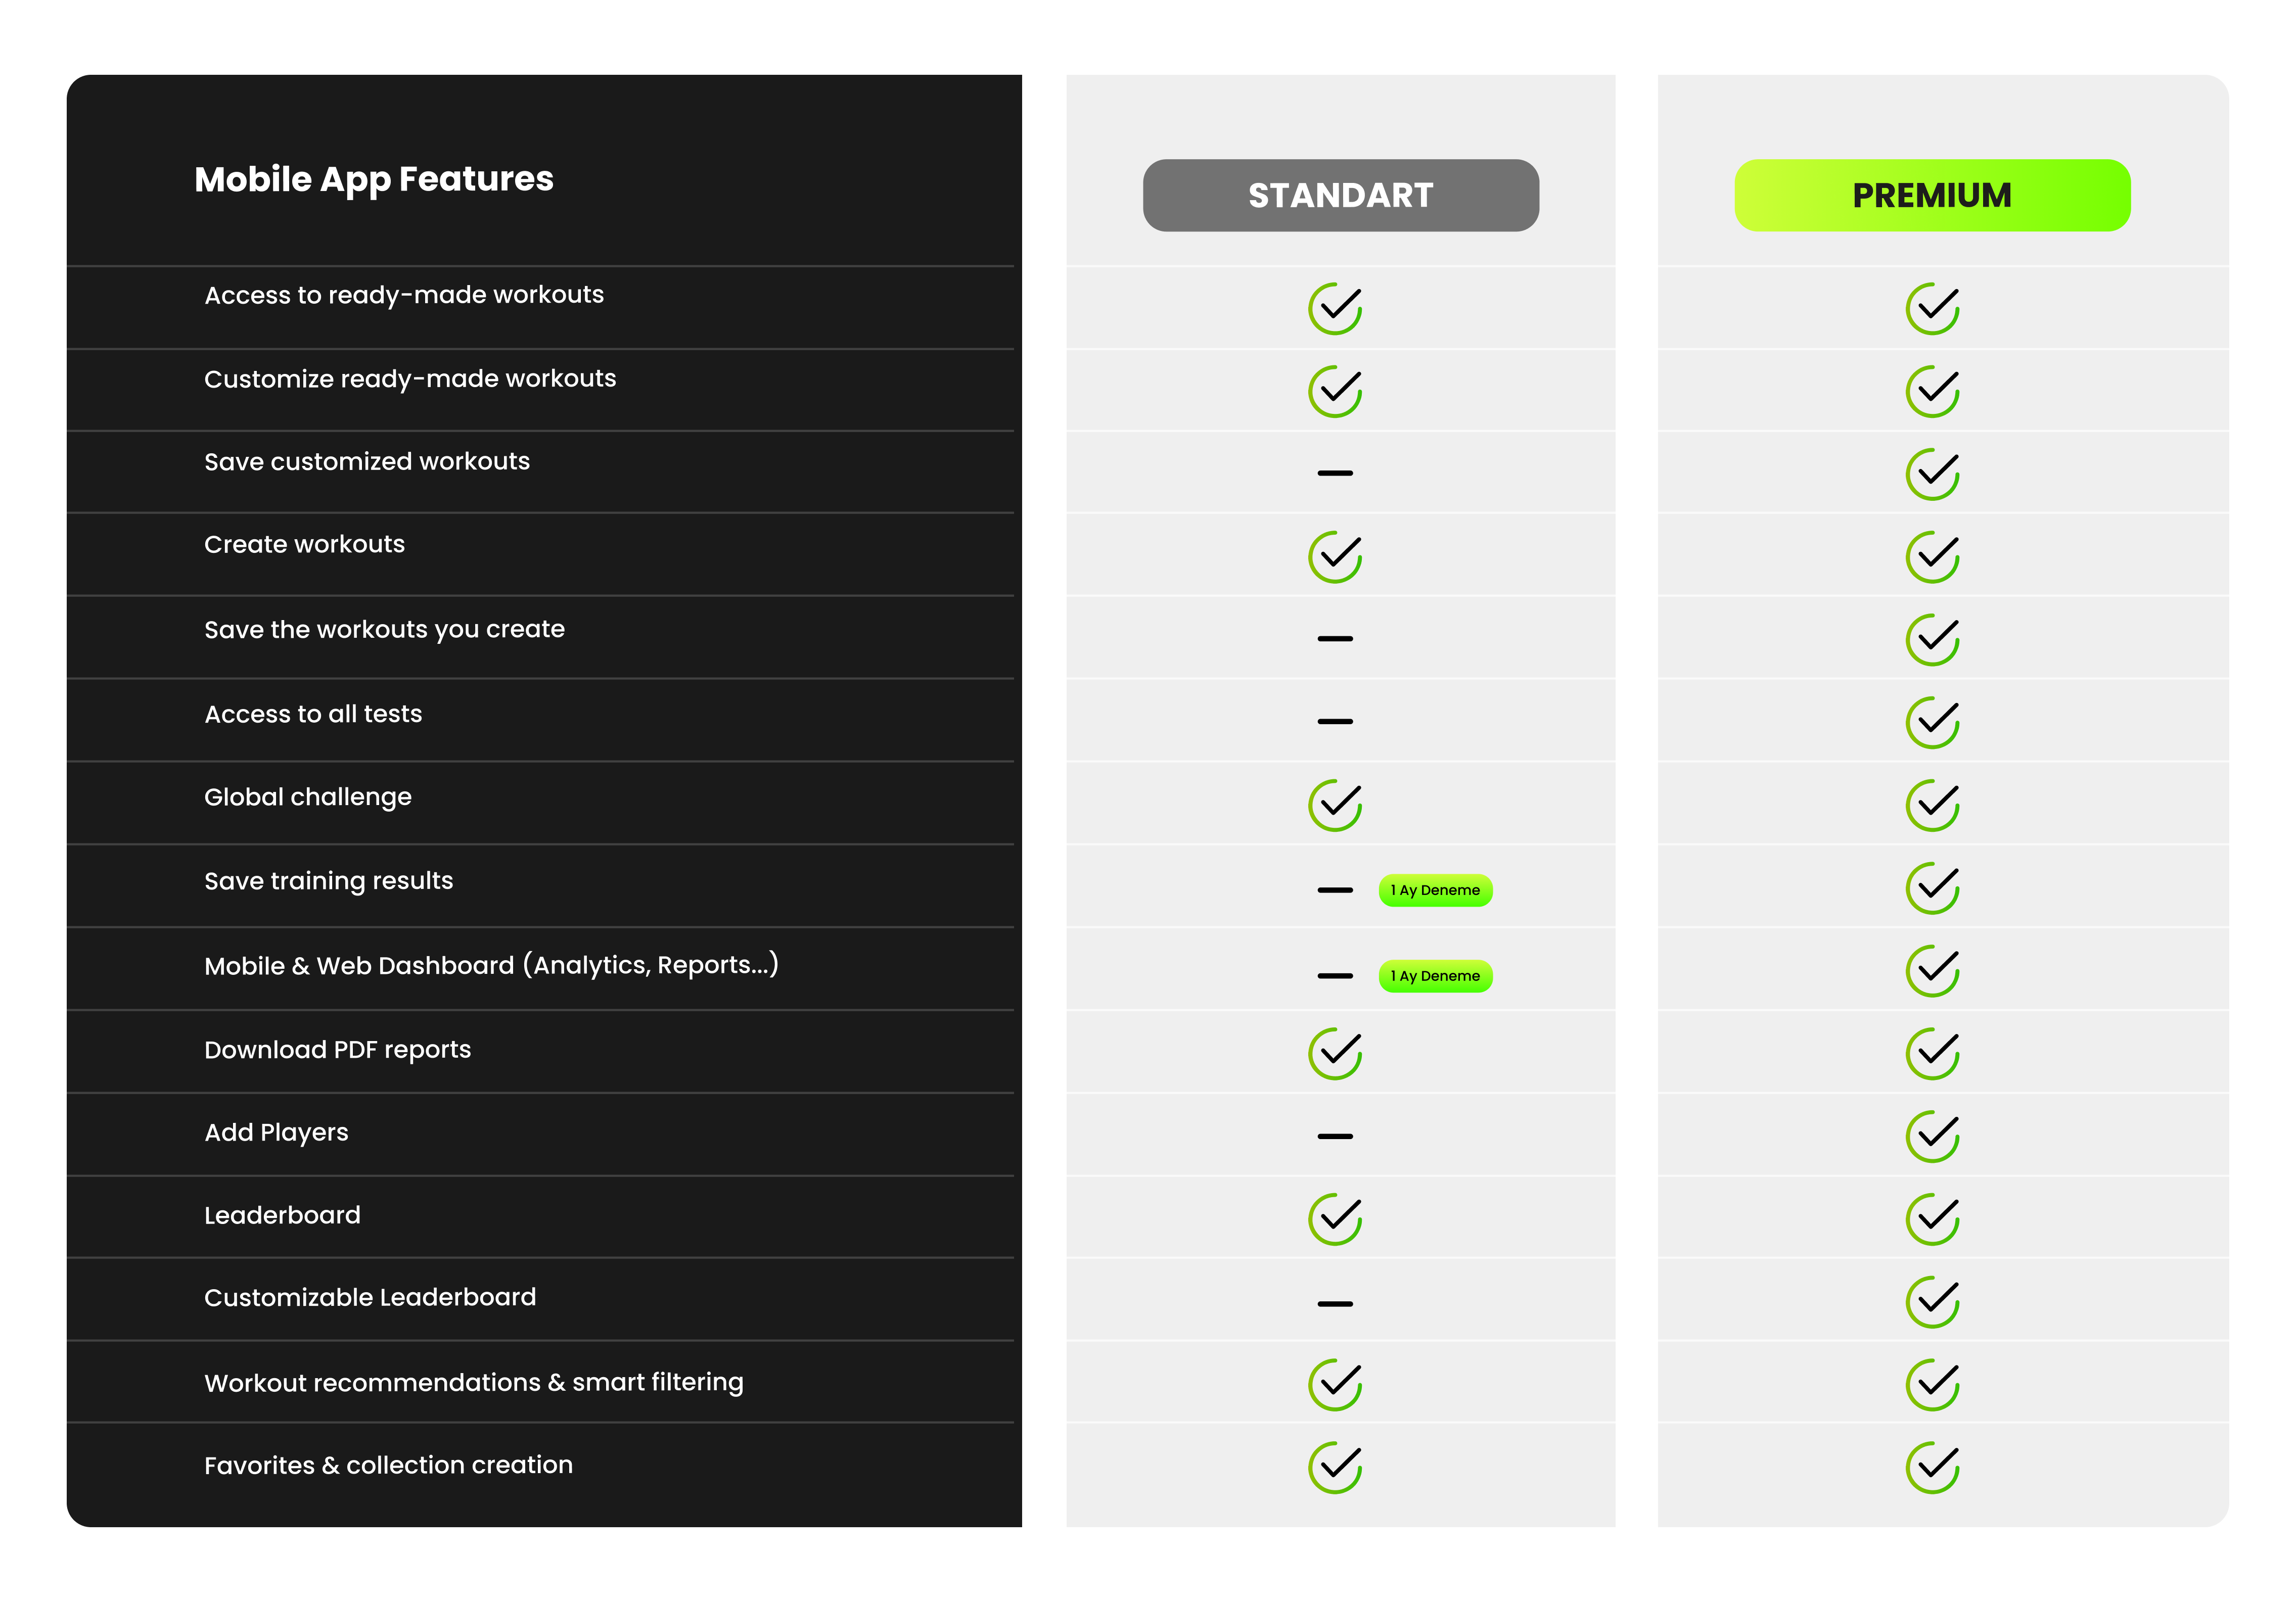The image size is (2296, 1602).
Task: Click the 1 Ay Deneme badge for Mobile & Web Dashboard
Action: (x=1435, y=976)
